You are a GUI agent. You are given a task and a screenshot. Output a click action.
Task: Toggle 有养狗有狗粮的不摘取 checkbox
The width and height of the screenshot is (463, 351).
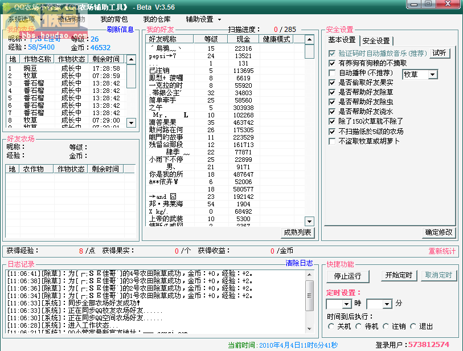pyautogui.click(x=332, y=63)
